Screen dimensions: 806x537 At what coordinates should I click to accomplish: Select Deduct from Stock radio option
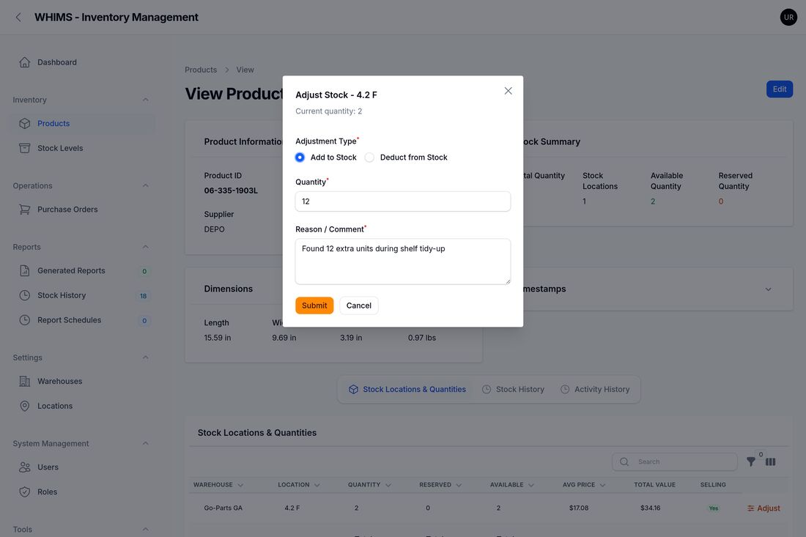[x=369, y=158]
